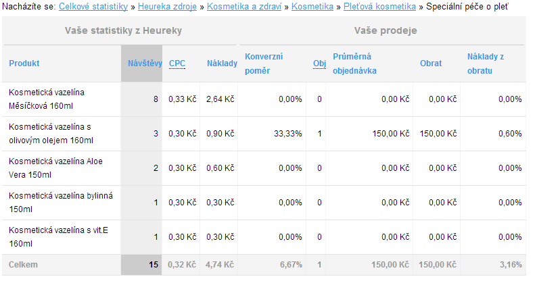Sort by Náklady column header
This screenshot has width=537, height=281.
(x=222, y=63)
